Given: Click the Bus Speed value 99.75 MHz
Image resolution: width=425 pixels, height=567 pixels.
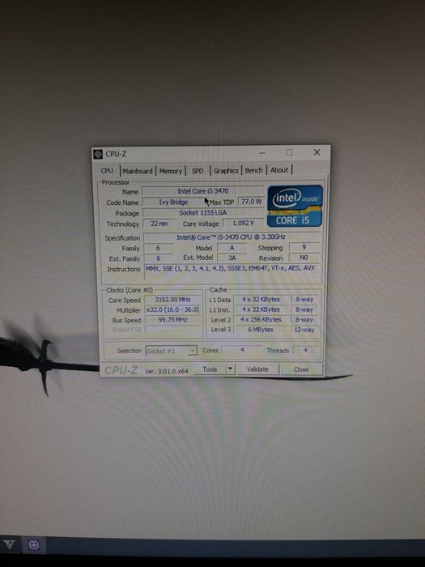Looking at the screenshot, I should coord(172,320).
